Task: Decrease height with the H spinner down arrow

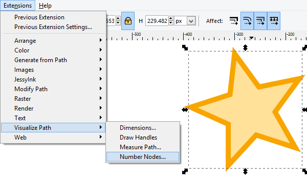Action: [x=171, y=23]
